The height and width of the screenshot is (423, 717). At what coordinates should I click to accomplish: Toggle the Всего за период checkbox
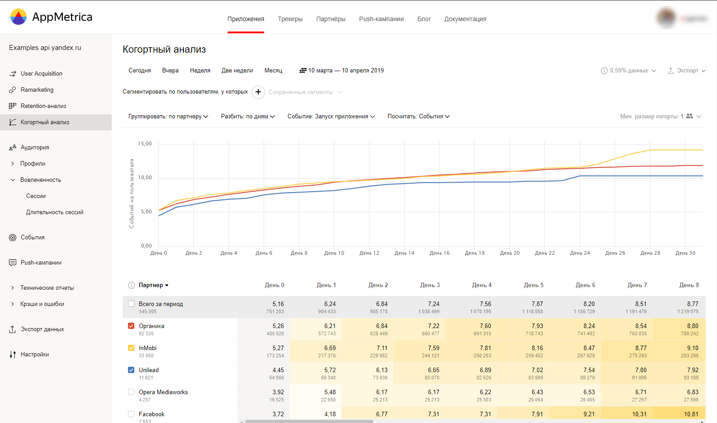131,304
